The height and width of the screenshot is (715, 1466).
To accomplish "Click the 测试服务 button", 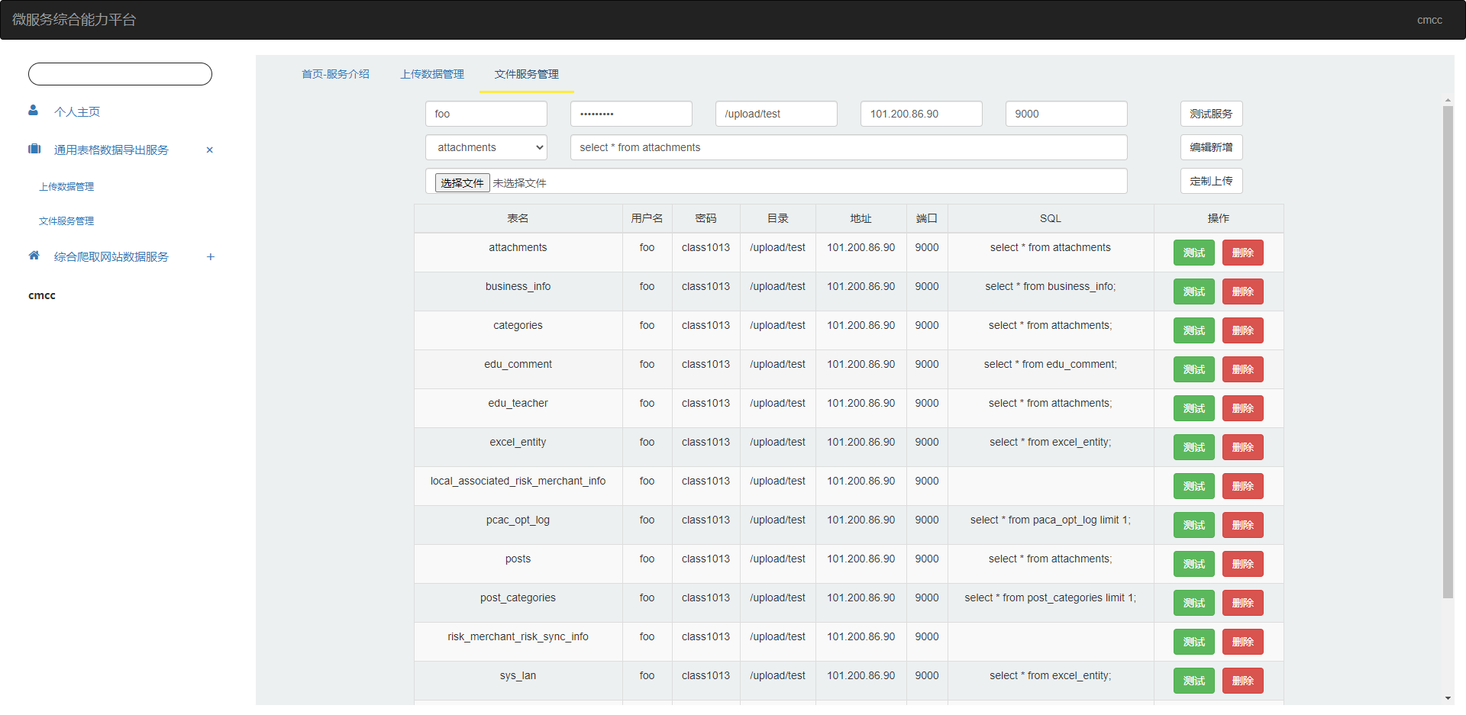I will pyautogui.click(x=1211, y=114).
